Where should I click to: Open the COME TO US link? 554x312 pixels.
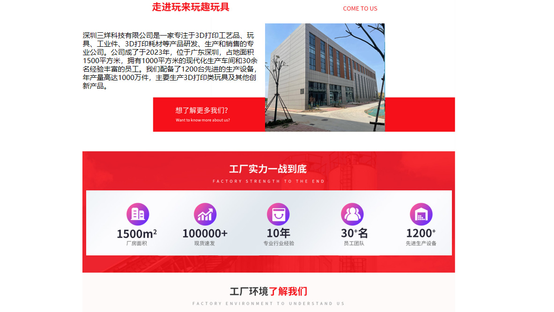[x=360, y=8]
